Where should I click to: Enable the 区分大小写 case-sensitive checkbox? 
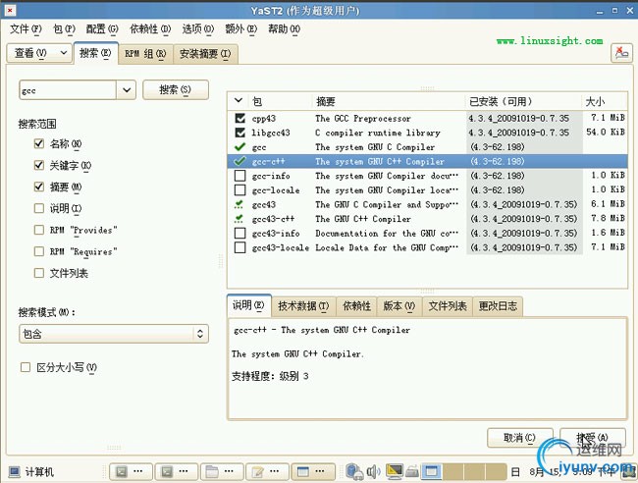point(26,367)
